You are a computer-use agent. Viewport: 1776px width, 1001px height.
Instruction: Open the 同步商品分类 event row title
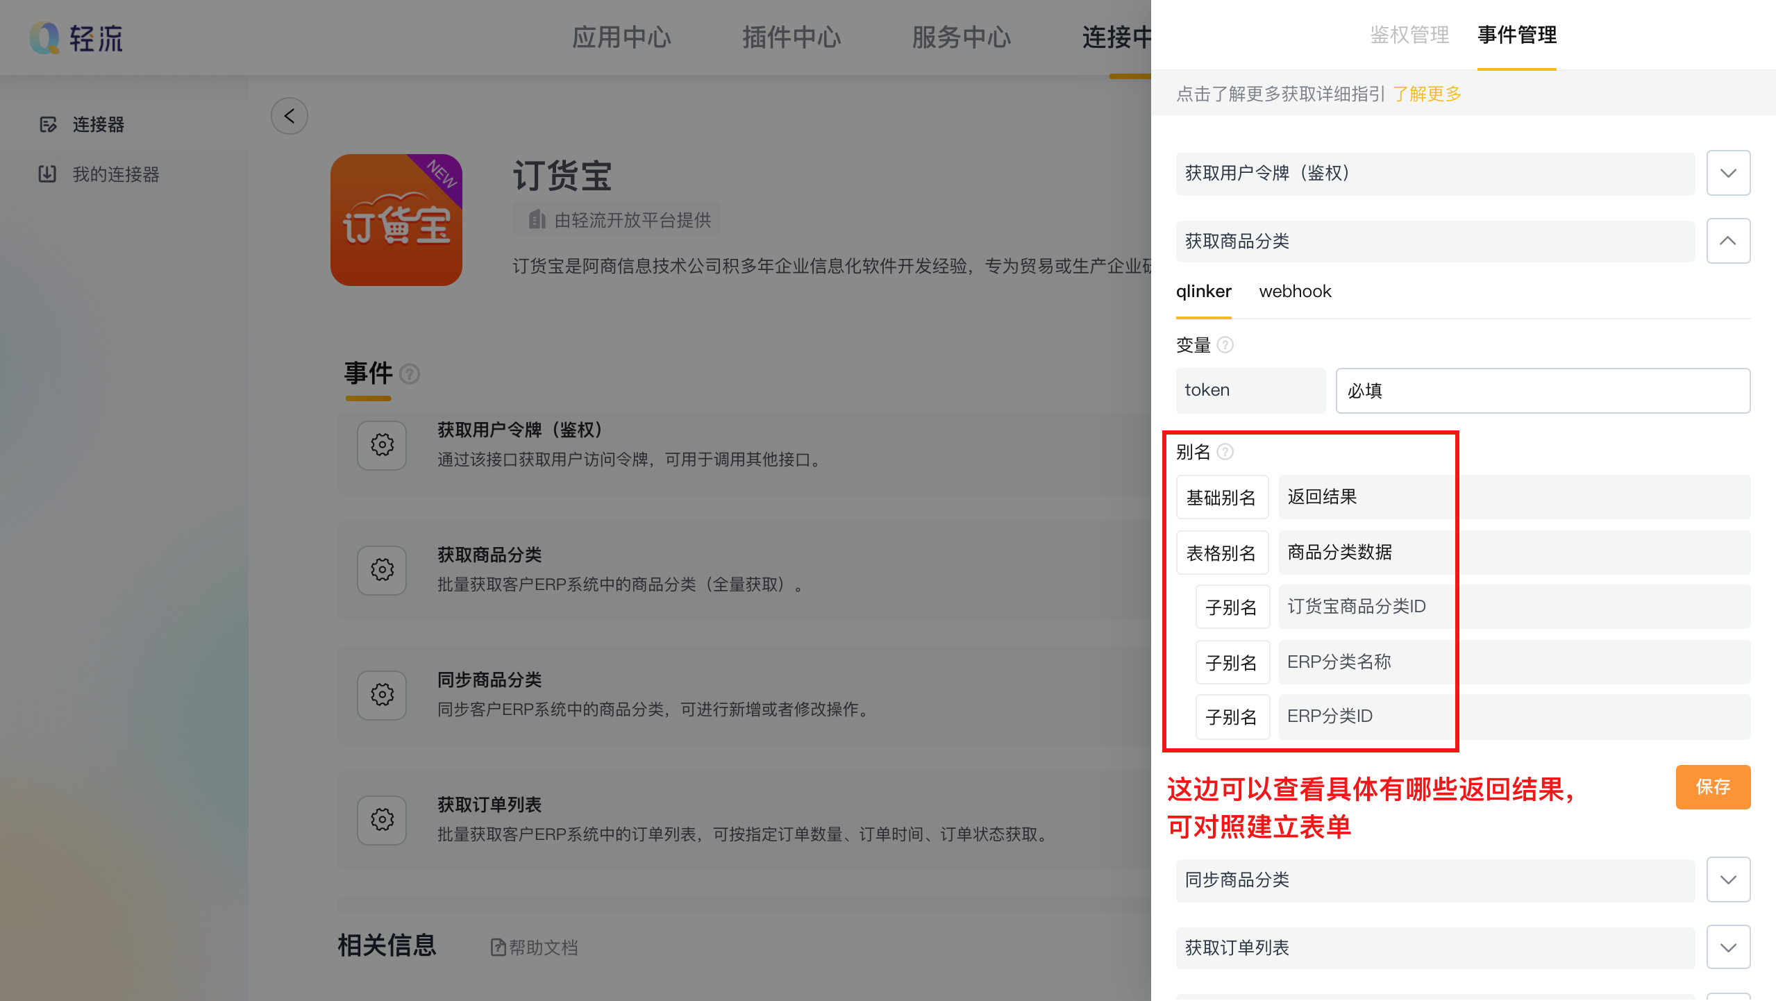pos(489,680)
